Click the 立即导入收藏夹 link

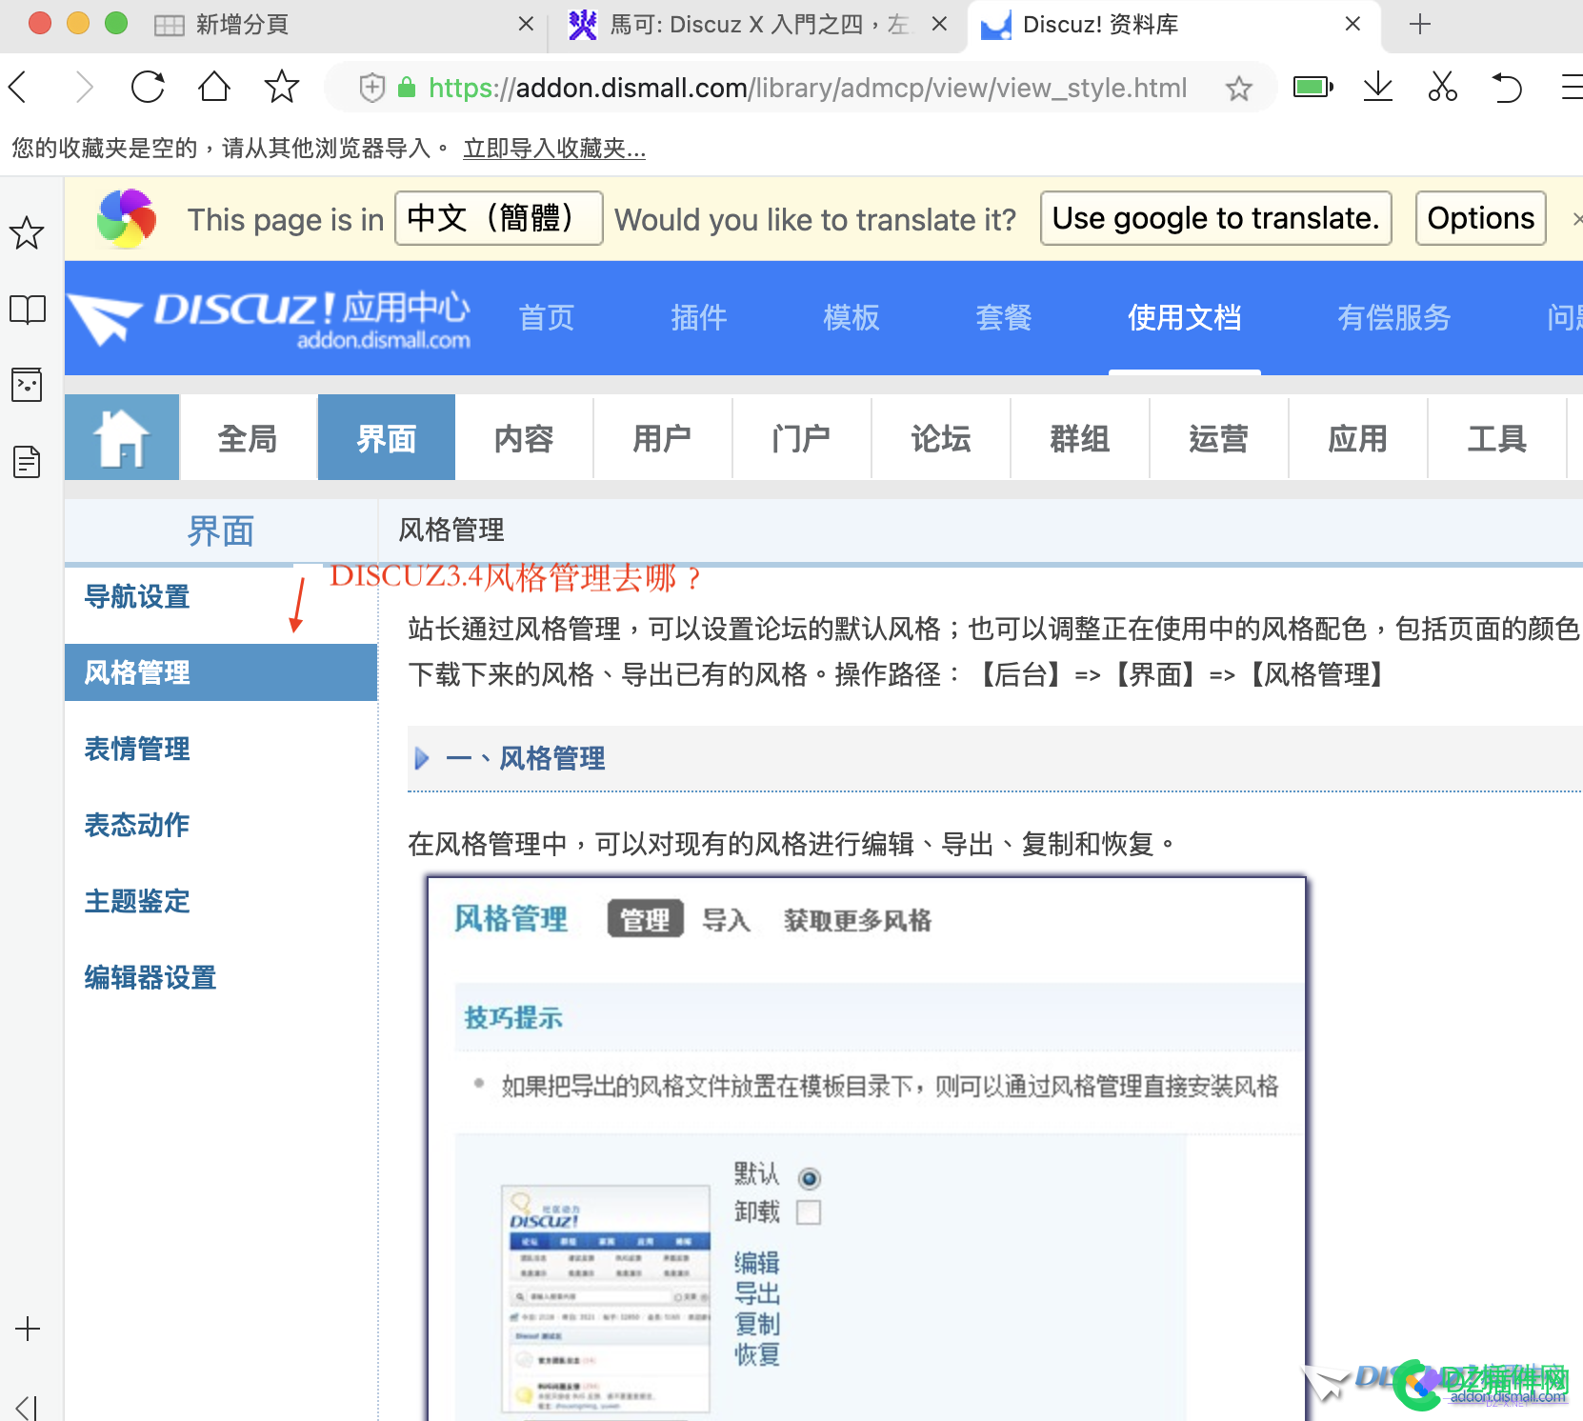554,149
